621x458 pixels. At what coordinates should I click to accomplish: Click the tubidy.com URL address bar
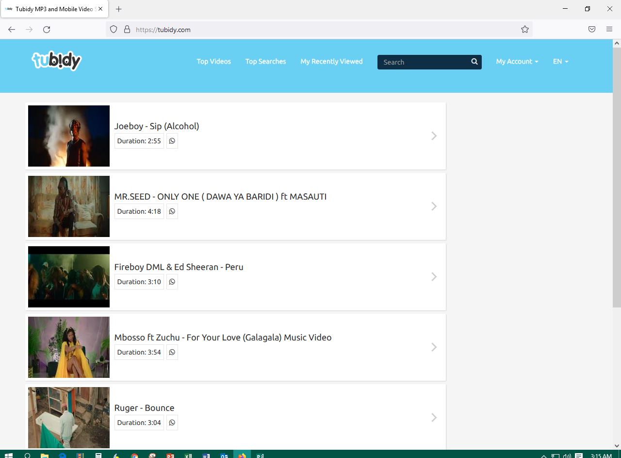point(320,30)
